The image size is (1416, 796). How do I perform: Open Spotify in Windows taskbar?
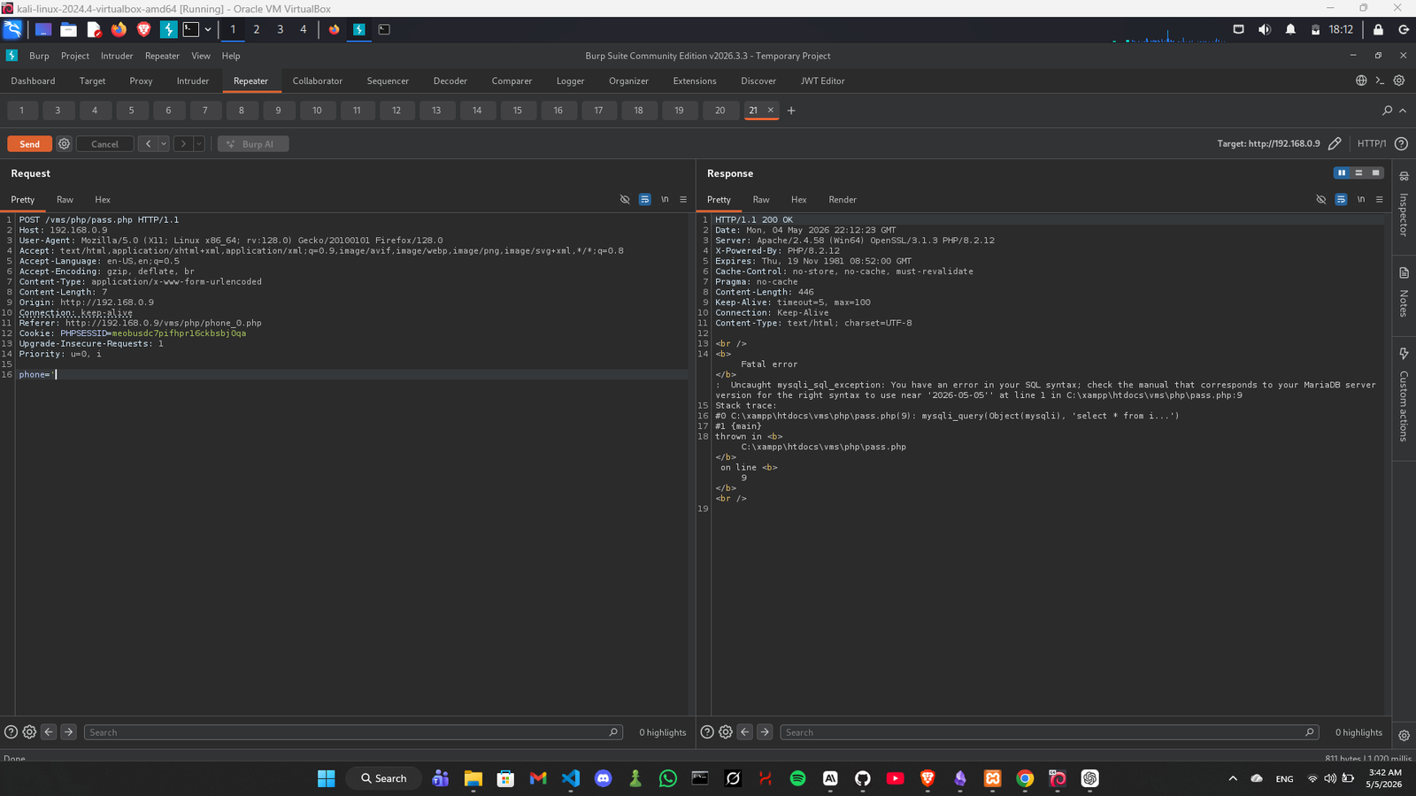(797, 778)
